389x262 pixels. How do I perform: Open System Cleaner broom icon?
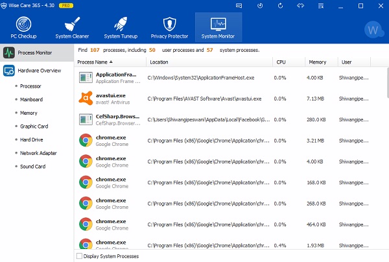point(72,24)
